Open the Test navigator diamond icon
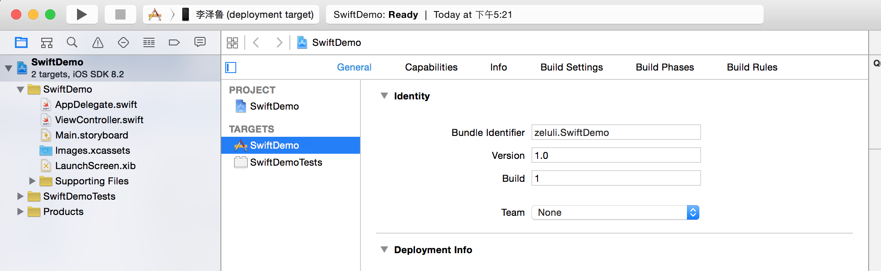 point(123,42)
